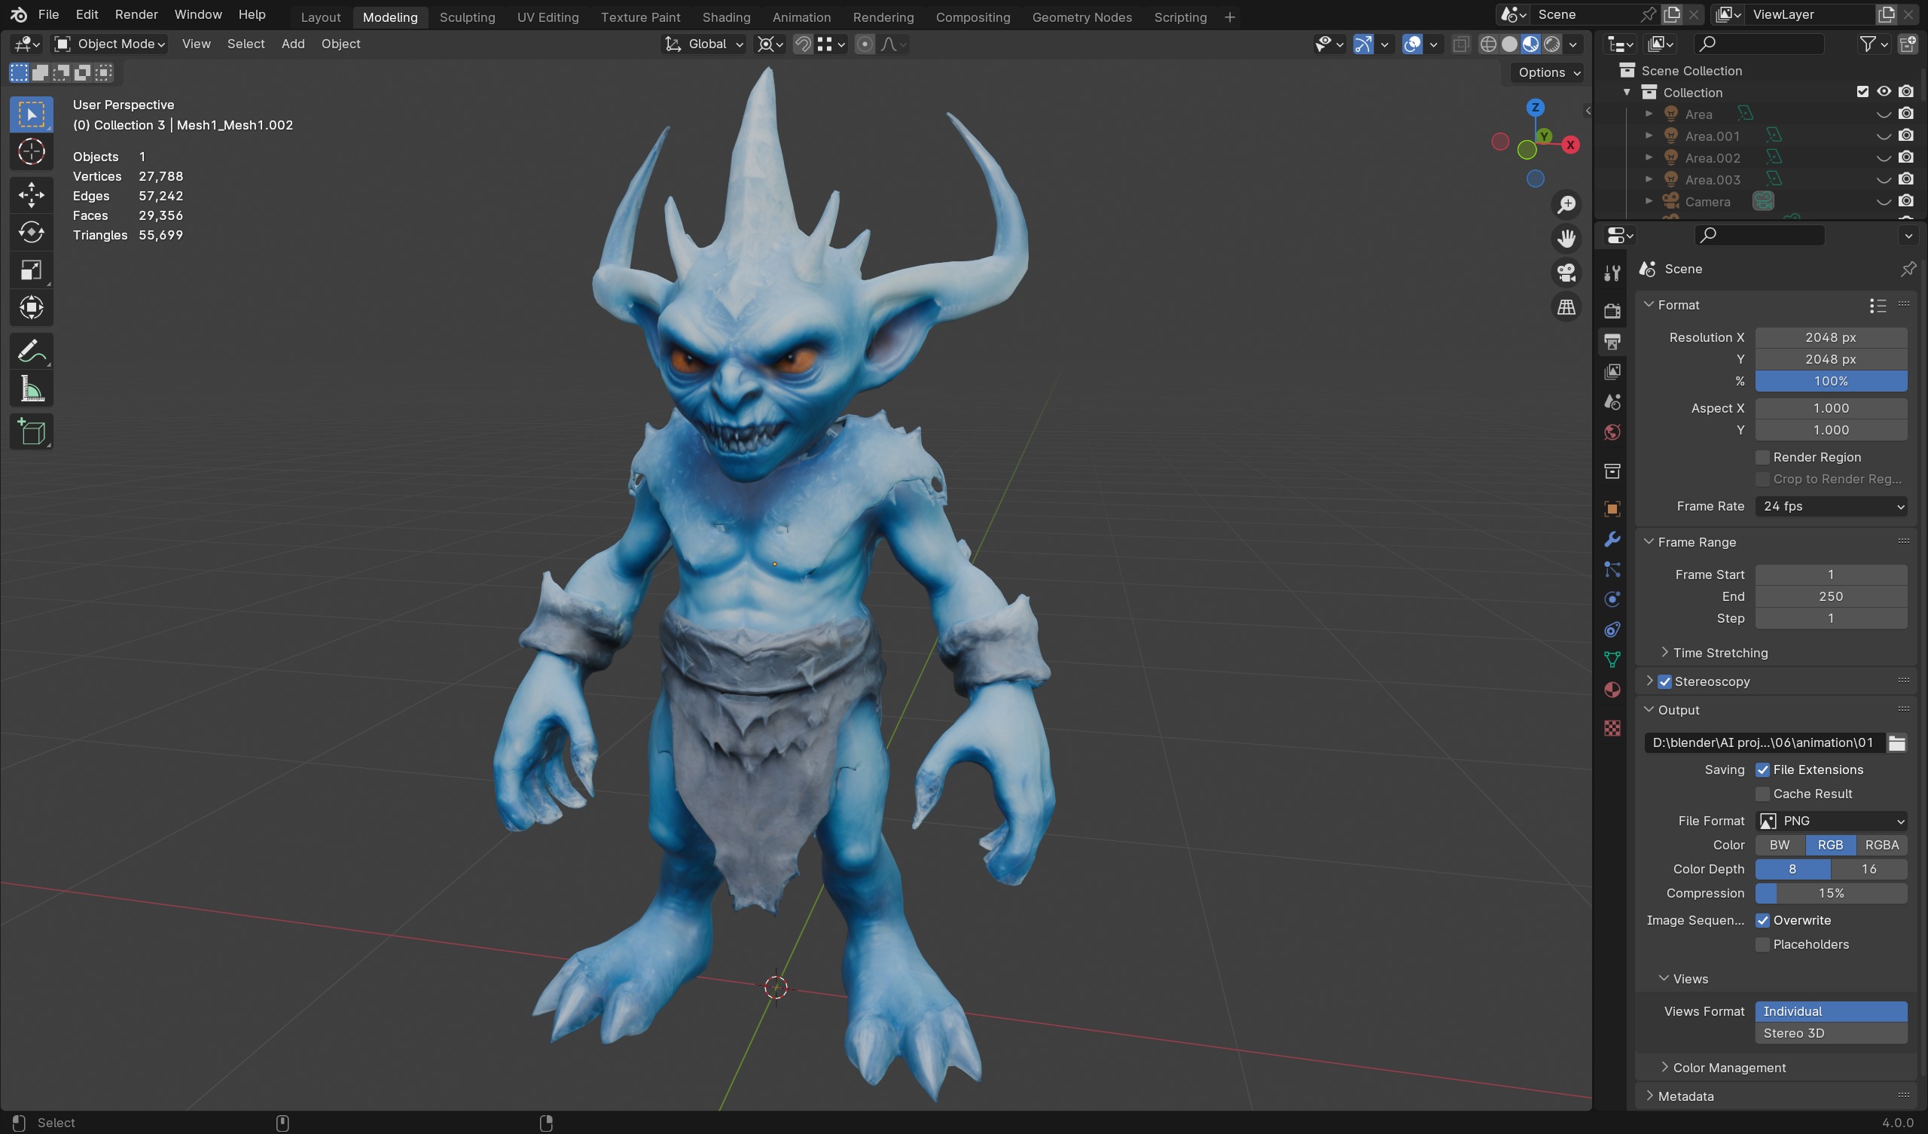Select the Scale tool
This screenshot has width=1928, height=1134.
(32, 270)
